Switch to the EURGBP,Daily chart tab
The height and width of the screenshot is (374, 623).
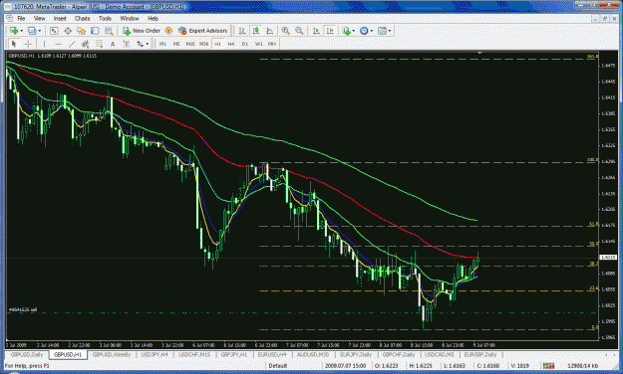point(480,354)
